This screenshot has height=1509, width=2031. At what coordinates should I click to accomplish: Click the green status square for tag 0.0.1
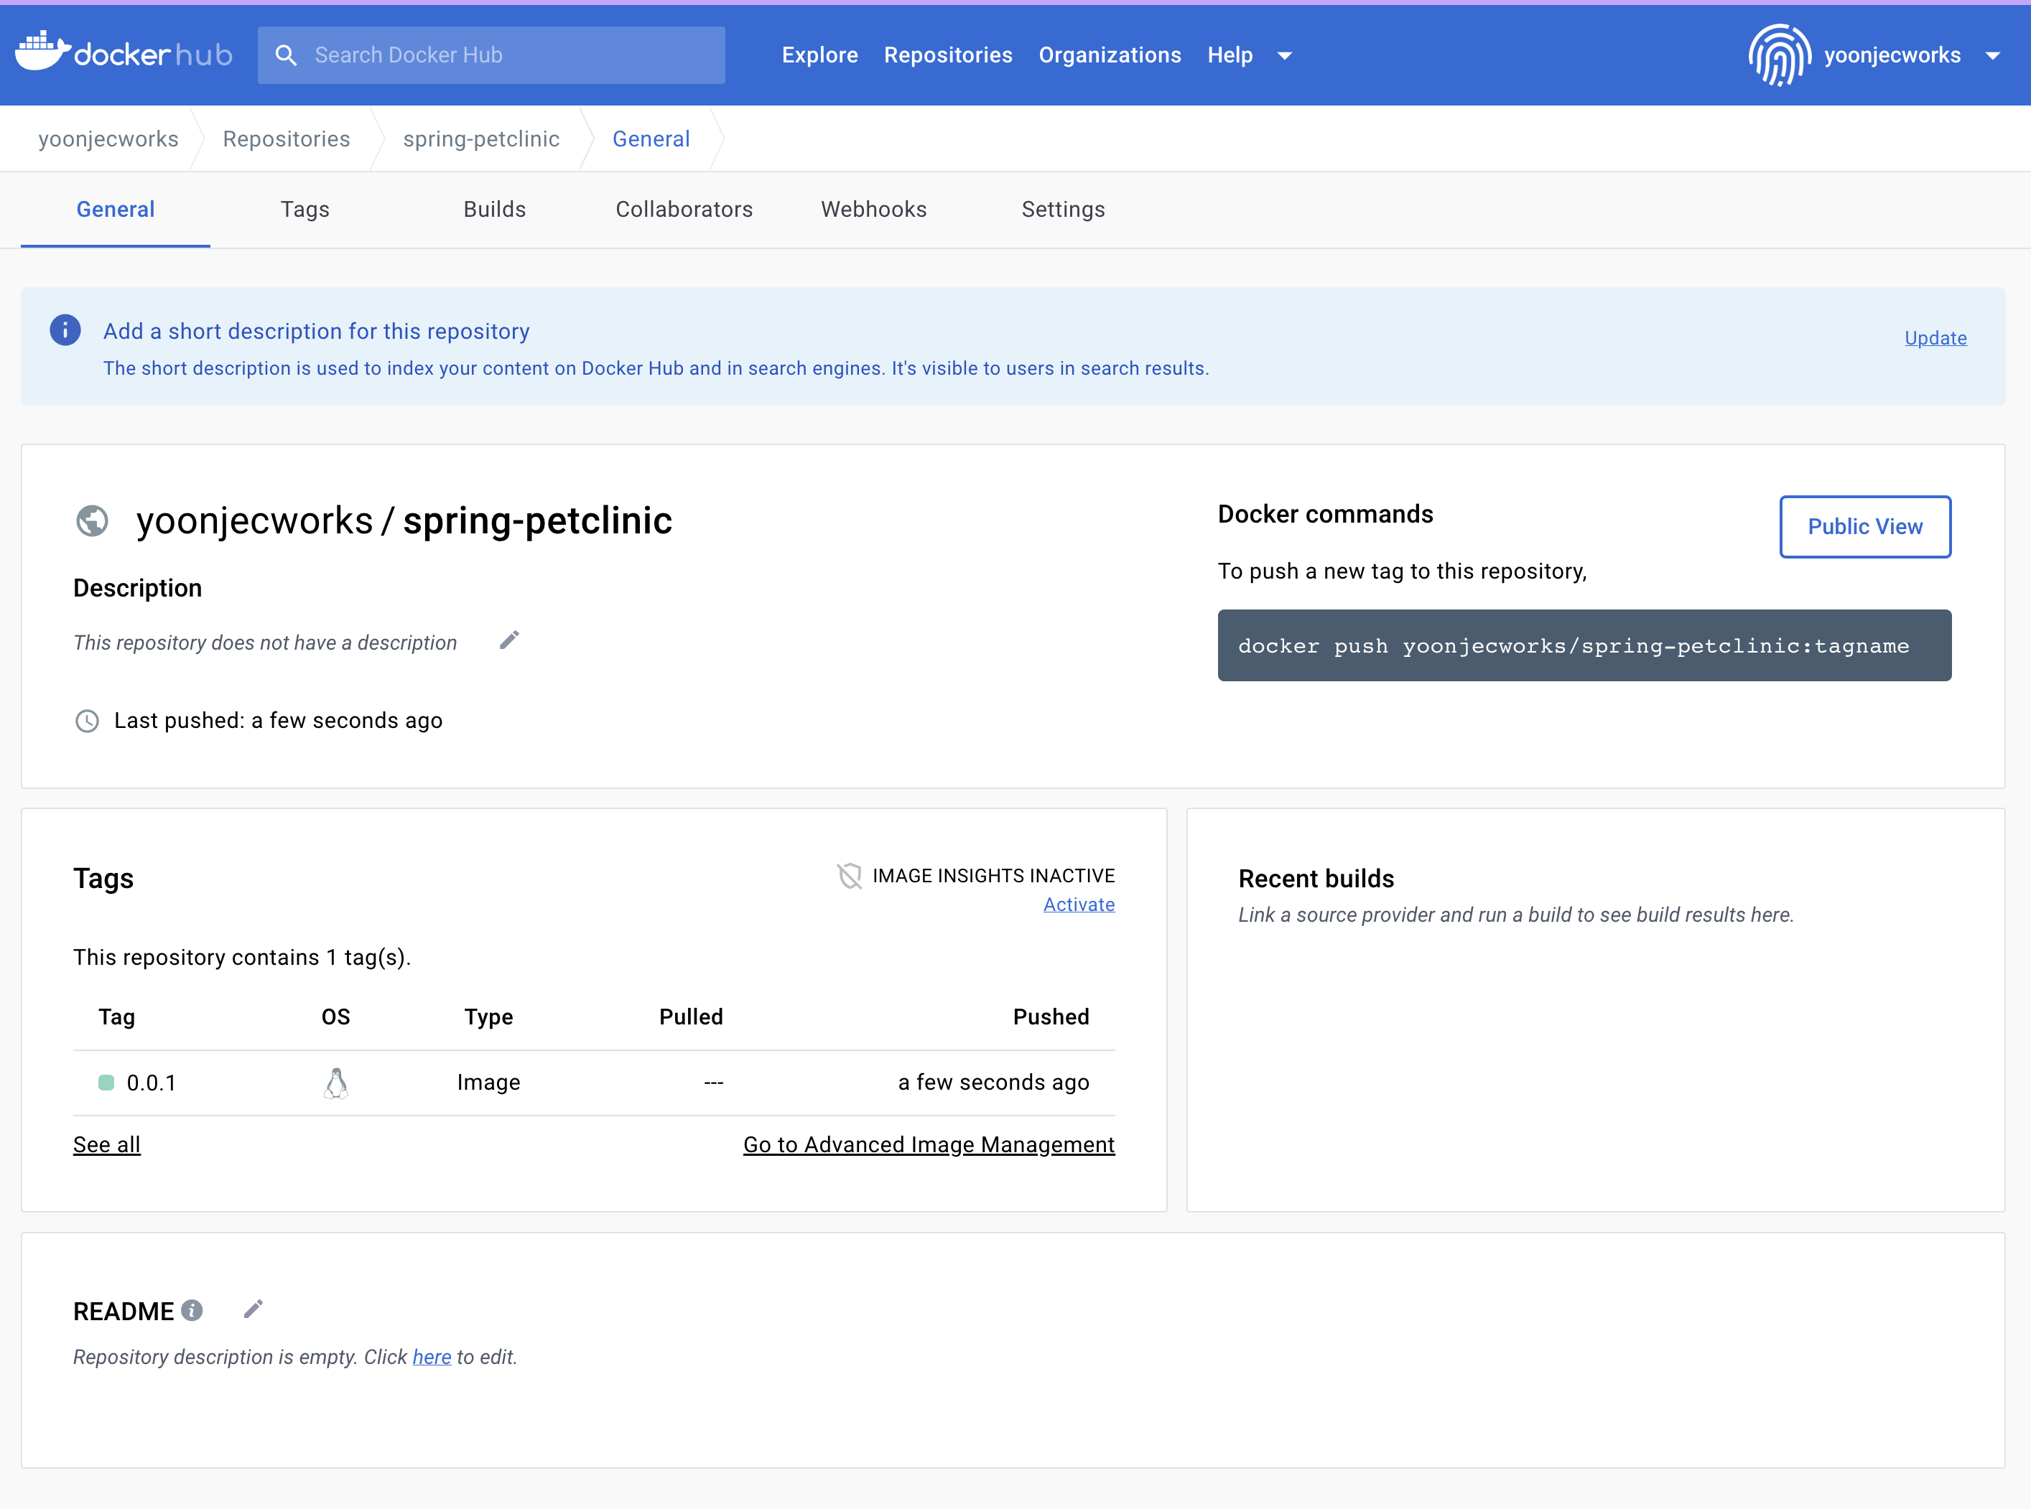click(106, 1083)
